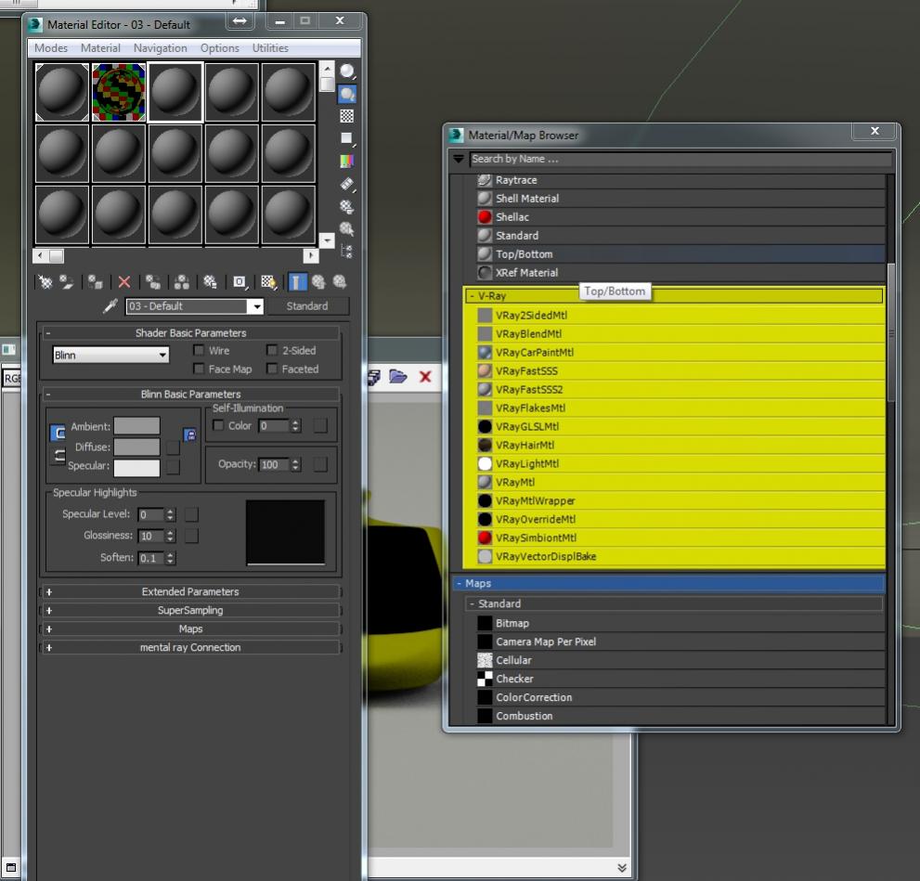Collapse the Blinn Basic Parameters rollout
This screenshot has height=881, width=920.
(190, 395)
